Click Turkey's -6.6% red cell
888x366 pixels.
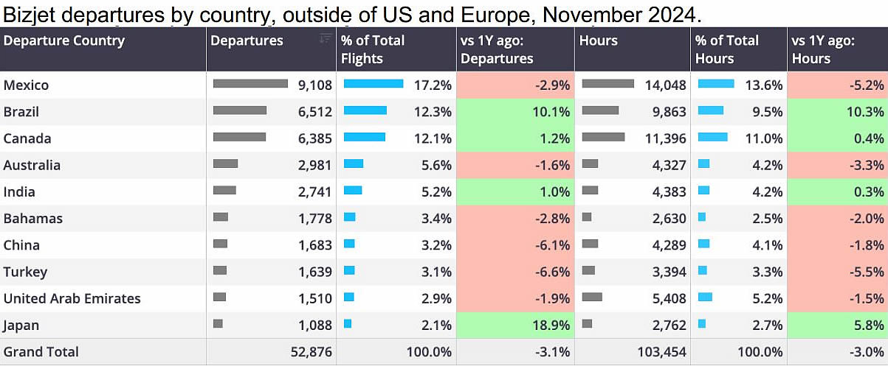click(x=514, y=272)
